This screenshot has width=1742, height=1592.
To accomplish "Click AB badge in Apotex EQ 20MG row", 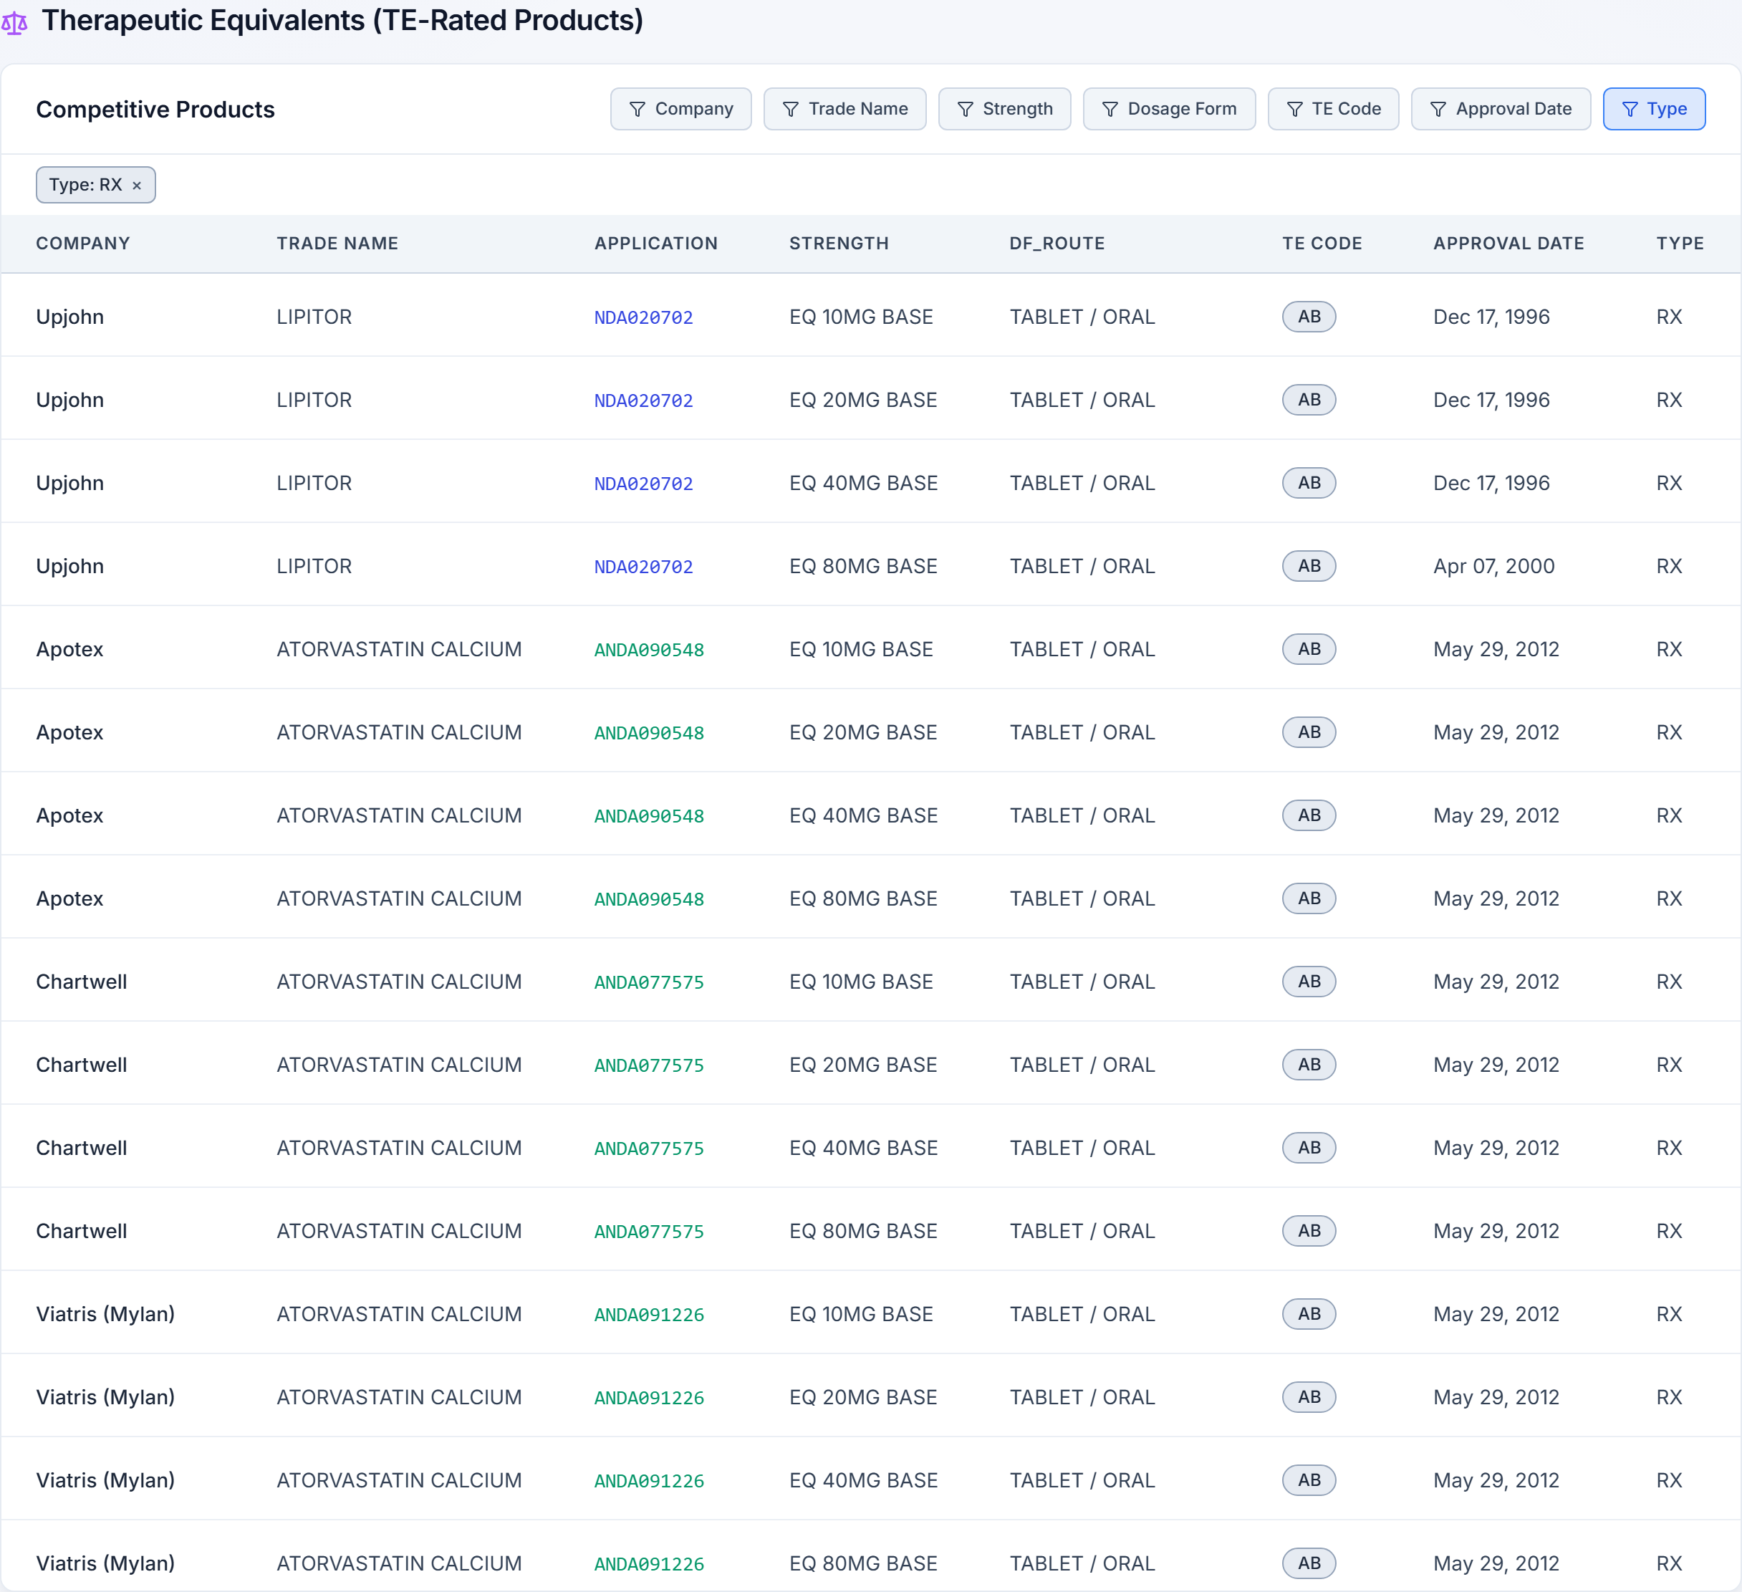I will tap(1309, 732).
